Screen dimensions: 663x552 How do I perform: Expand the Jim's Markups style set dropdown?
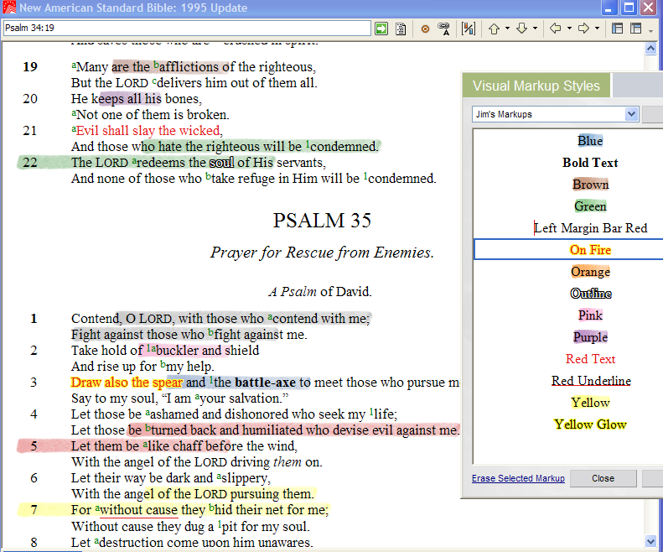[631, 114]
